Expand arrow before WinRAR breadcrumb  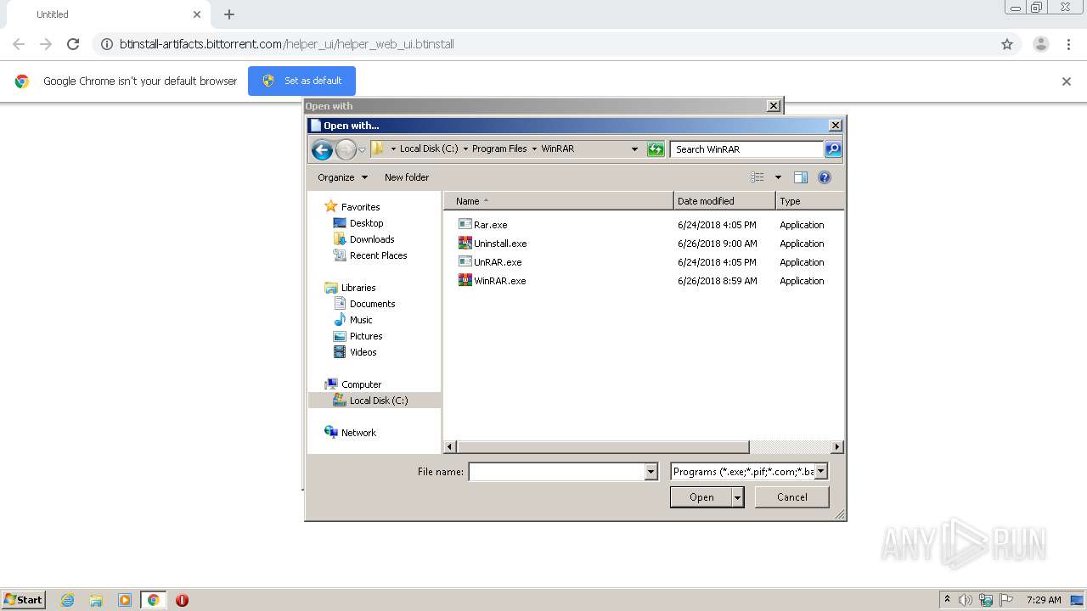(534, 149)
